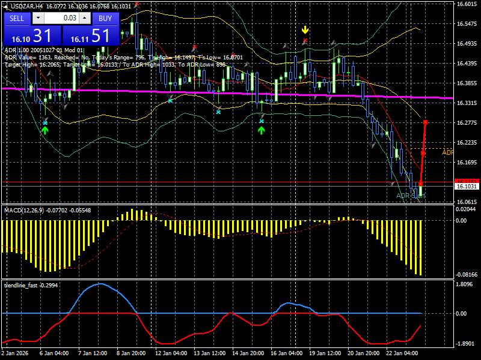The width and height of the screenshot is (481, 360).
Task: Click the ADR Value= 1363 info line
Action: click(x=124, y=57)
